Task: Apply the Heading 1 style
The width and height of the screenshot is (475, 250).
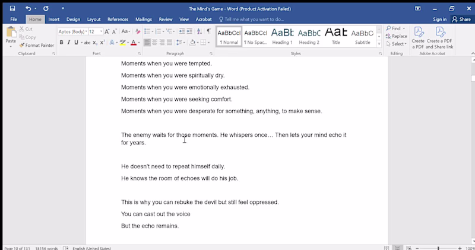Action: (x=283, y=36)
